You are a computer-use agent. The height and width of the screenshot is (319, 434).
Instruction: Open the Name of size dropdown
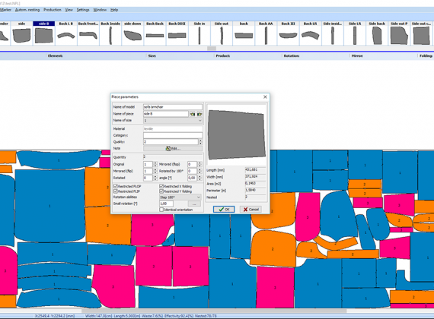coord(173,121)
